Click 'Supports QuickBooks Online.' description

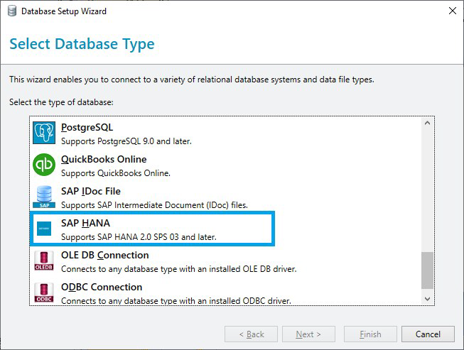pyautogui.click(x=116, y=173)
